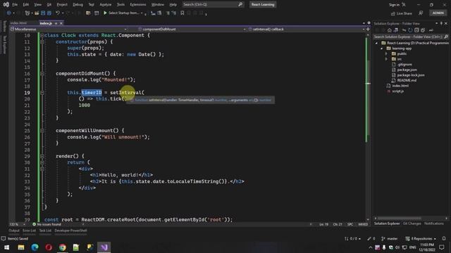The width and height of the screenshot is (451, 253).
Task: Click the Toggle Bookmark toolbar icon
Action: tap(183, 13)
